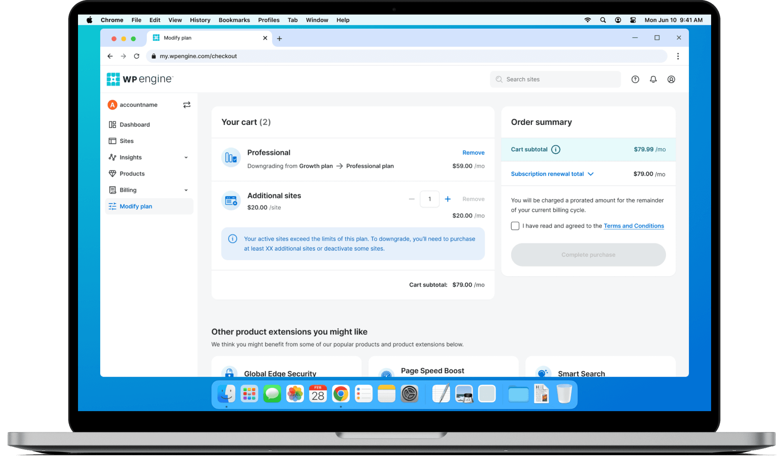Open the Terms and Conditions link
The image size is (783, 457).
point(634,226)
